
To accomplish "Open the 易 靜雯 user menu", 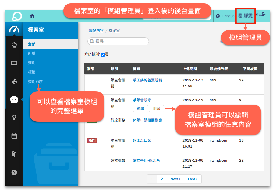I will point(245,16).
